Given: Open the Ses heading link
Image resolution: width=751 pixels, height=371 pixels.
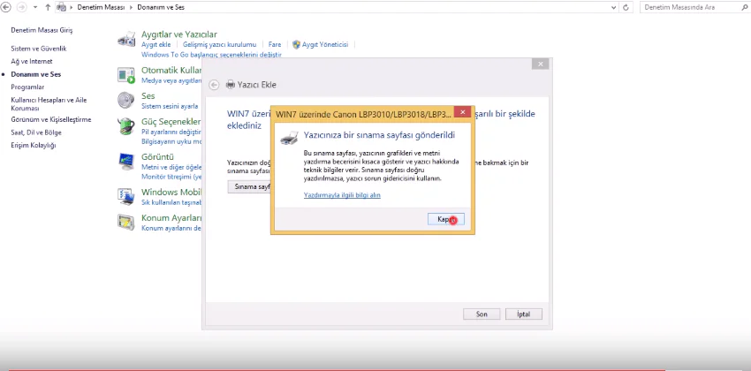Looking at the screenshot, I should 148,96.
